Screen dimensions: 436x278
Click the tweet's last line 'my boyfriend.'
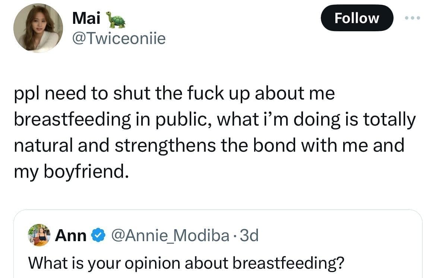(71, 171)
